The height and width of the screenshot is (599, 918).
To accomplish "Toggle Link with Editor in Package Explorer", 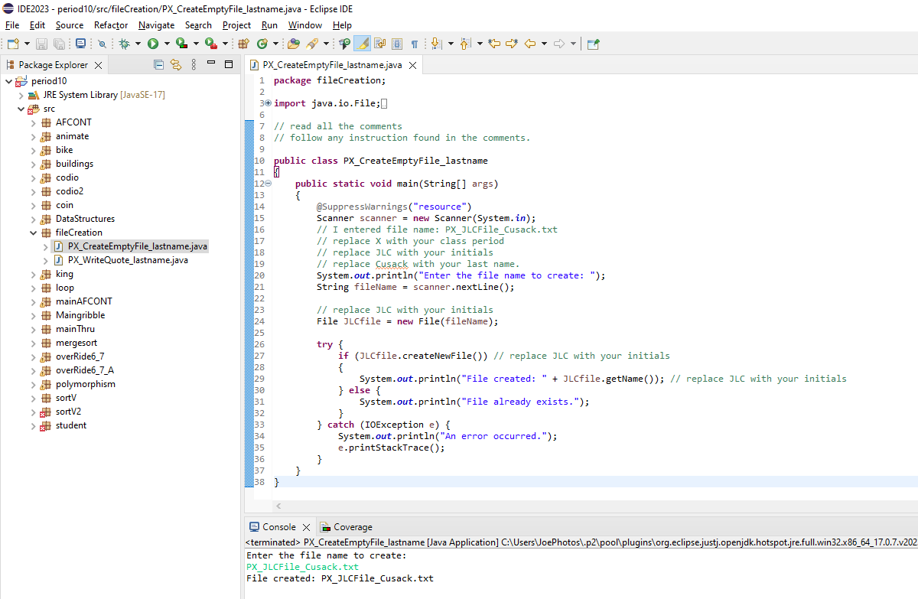I will point(176,65).
